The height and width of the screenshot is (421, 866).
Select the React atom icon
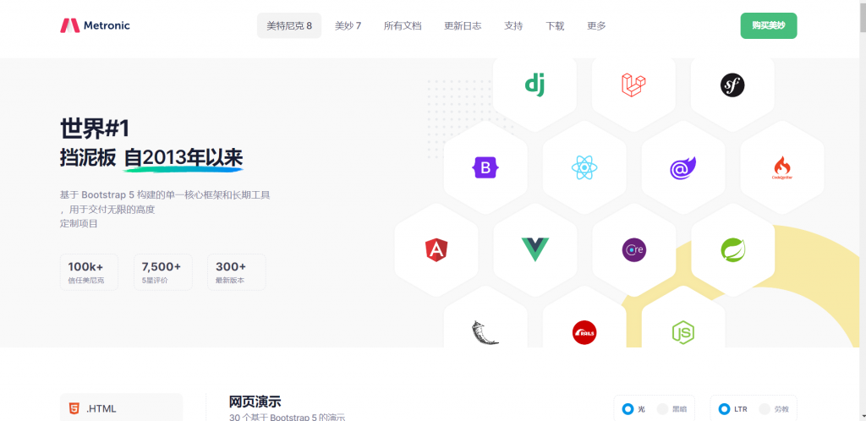coord(584,167)
